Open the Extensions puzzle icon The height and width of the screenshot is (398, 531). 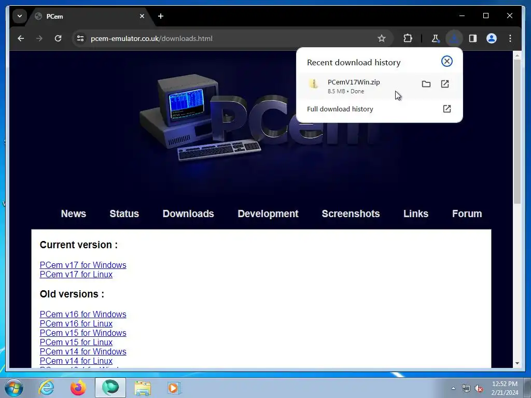point(408,38)
